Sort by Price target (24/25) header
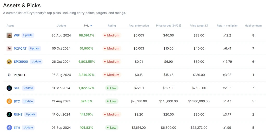Image resolution: width=266 pixels, height=132 pixels. pyautogui.click(x=168, y=26)
